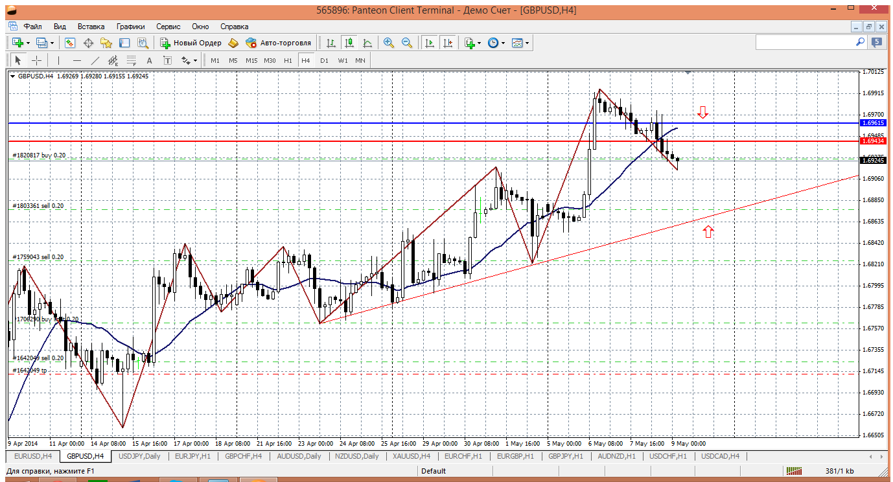The width and height of the screenshot is (893, 482).
Task: Select the draw trendline tool
Action: (x=95, y=60)
